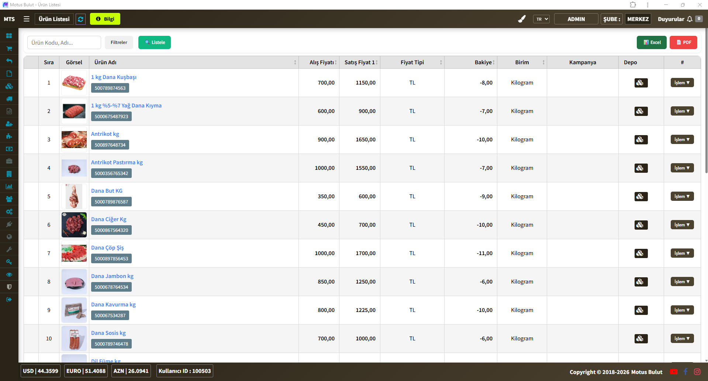Open depo icon for Antrikot kg row

pos(641,140)
